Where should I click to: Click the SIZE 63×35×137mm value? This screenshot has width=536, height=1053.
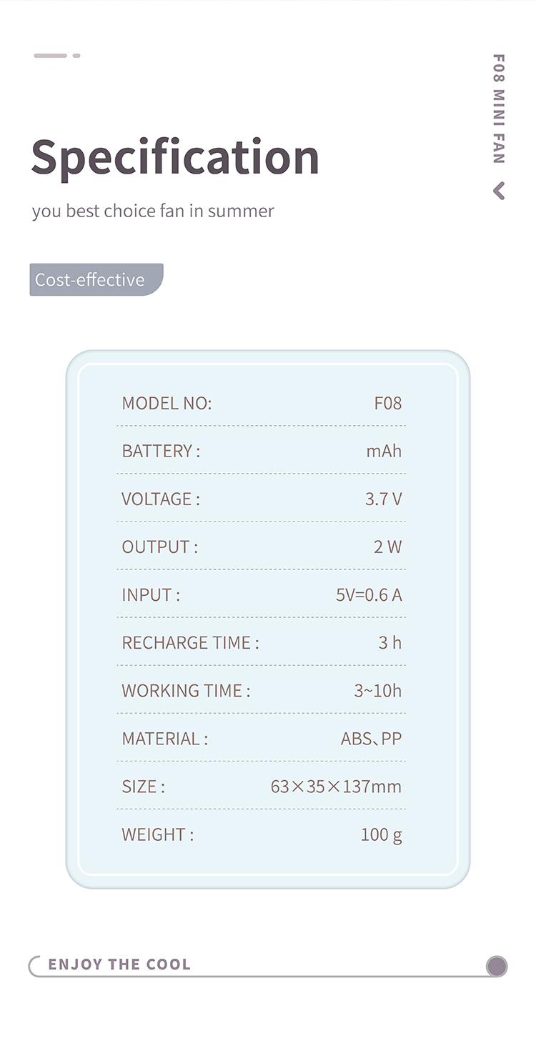click(x=336, y=787)
